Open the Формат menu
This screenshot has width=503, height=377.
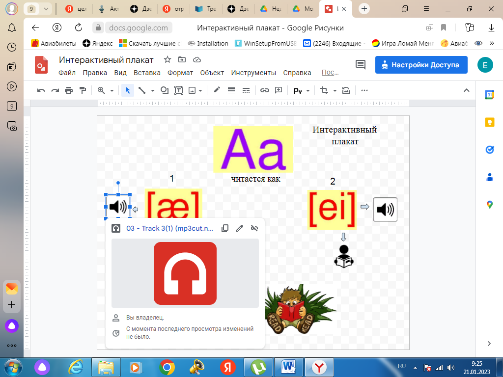[180, 73]
